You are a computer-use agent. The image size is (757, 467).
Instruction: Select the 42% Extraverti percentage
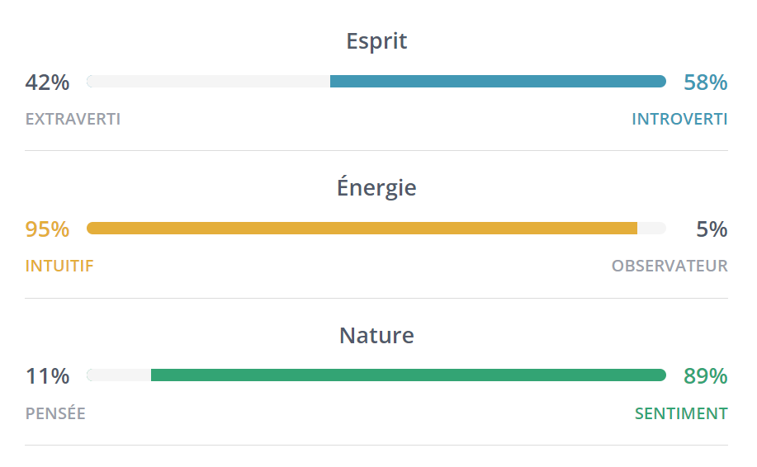pyautogui.click(x=47, y=83)
